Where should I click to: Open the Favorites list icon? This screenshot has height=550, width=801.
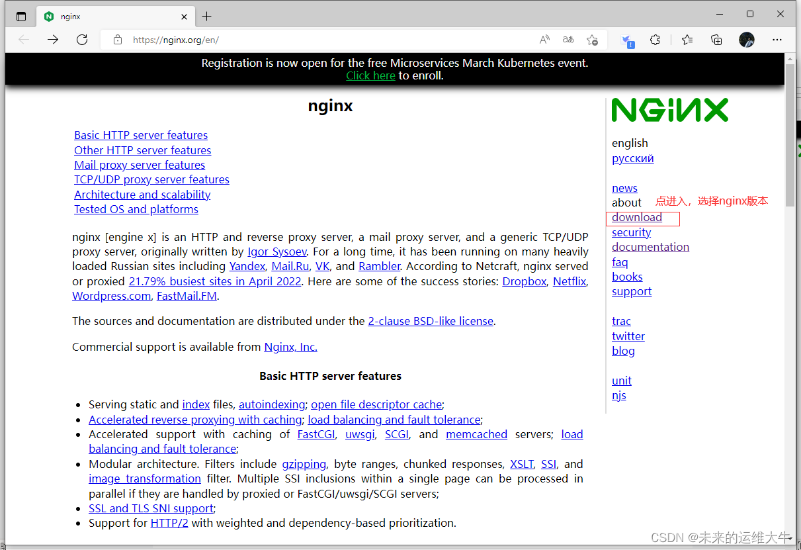point(687,40)
